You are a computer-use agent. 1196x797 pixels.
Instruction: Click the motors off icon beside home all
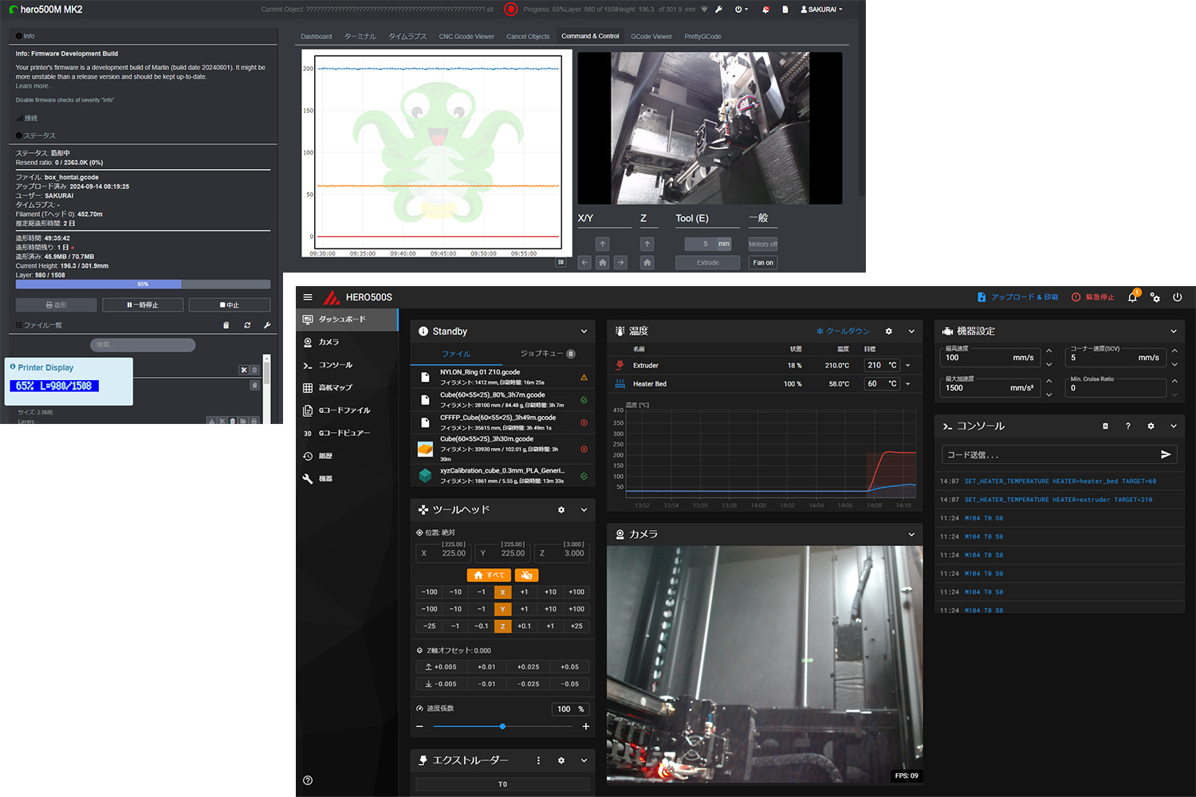pos(526,575)
